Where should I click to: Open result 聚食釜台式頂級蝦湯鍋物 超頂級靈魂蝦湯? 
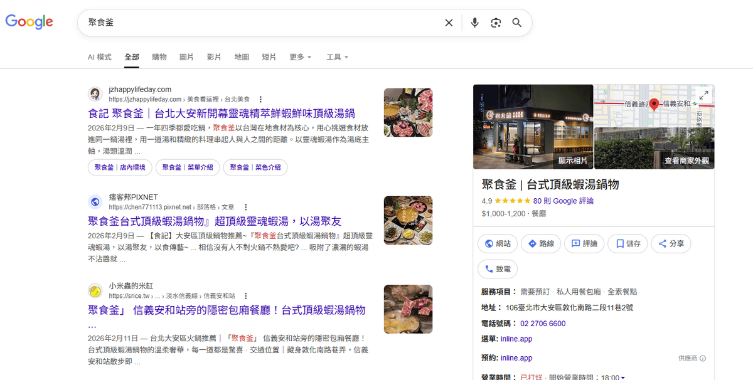pyautogui.click(x=215, y=221)
